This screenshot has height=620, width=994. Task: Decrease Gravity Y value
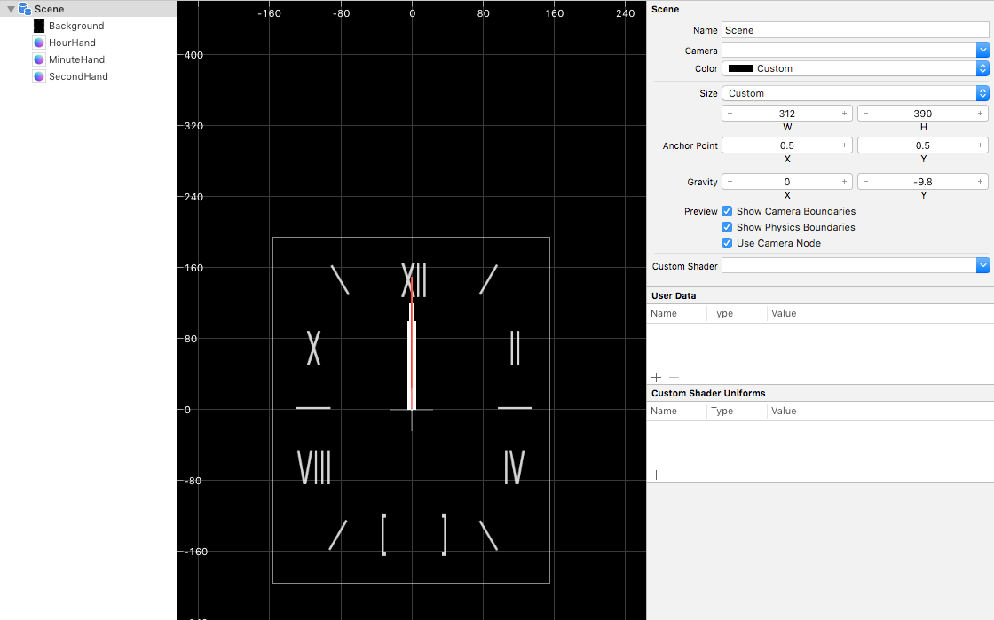[866, 182]
